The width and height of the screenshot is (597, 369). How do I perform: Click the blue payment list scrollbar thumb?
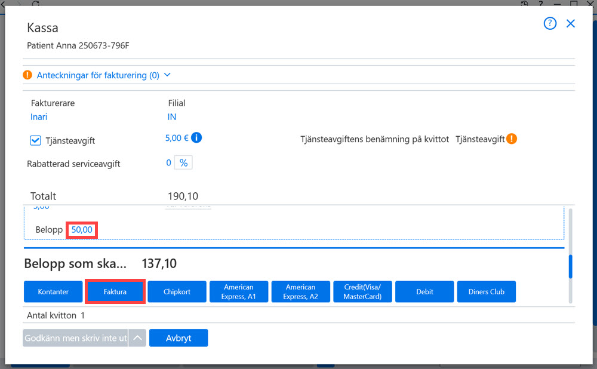pos(570,266)
